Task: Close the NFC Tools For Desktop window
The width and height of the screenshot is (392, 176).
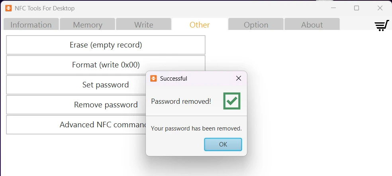Action: [x=380, y=8]
